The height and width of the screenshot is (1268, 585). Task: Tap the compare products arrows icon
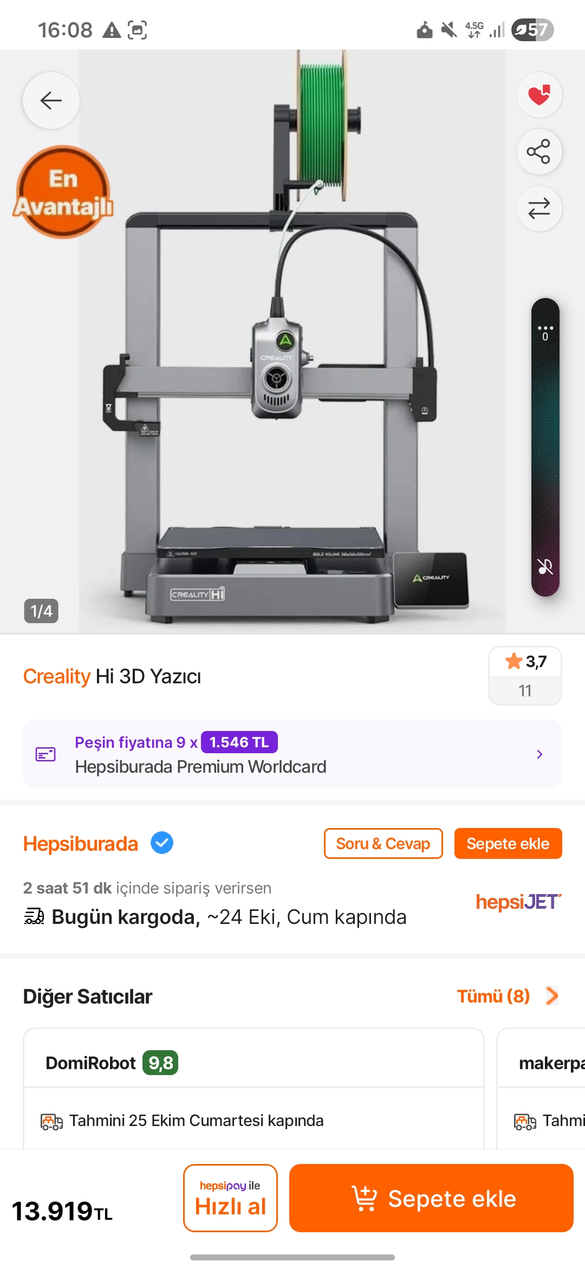pyautogui.click(x=539, y=209)
